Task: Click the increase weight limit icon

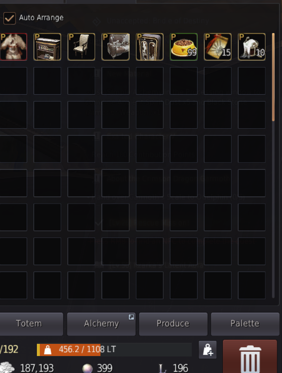Action: tap(208, 350)
